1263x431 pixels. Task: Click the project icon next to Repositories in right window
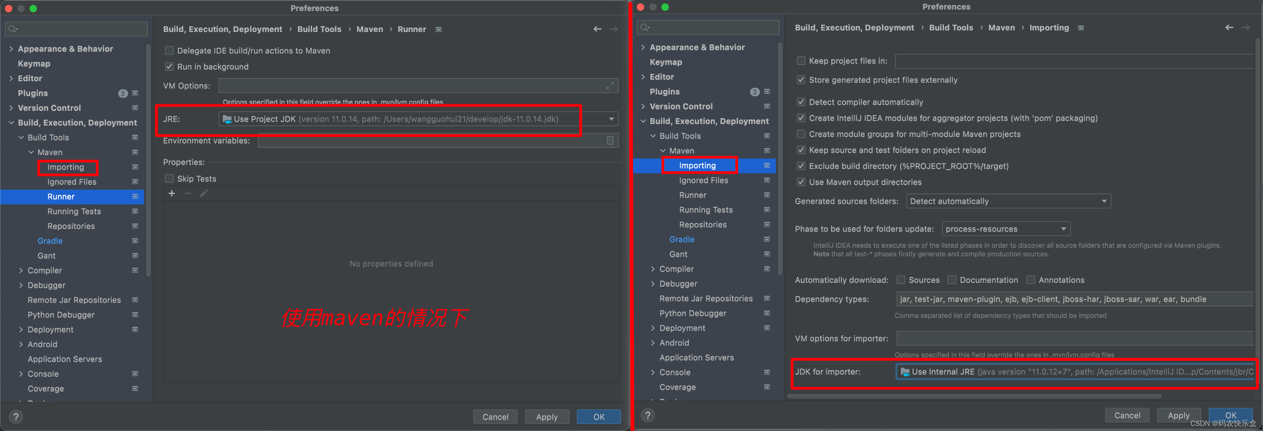tap(767, 225)
